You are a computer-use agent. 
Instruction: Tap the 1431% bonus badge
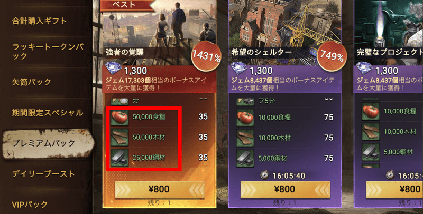[x=206, y=56]
